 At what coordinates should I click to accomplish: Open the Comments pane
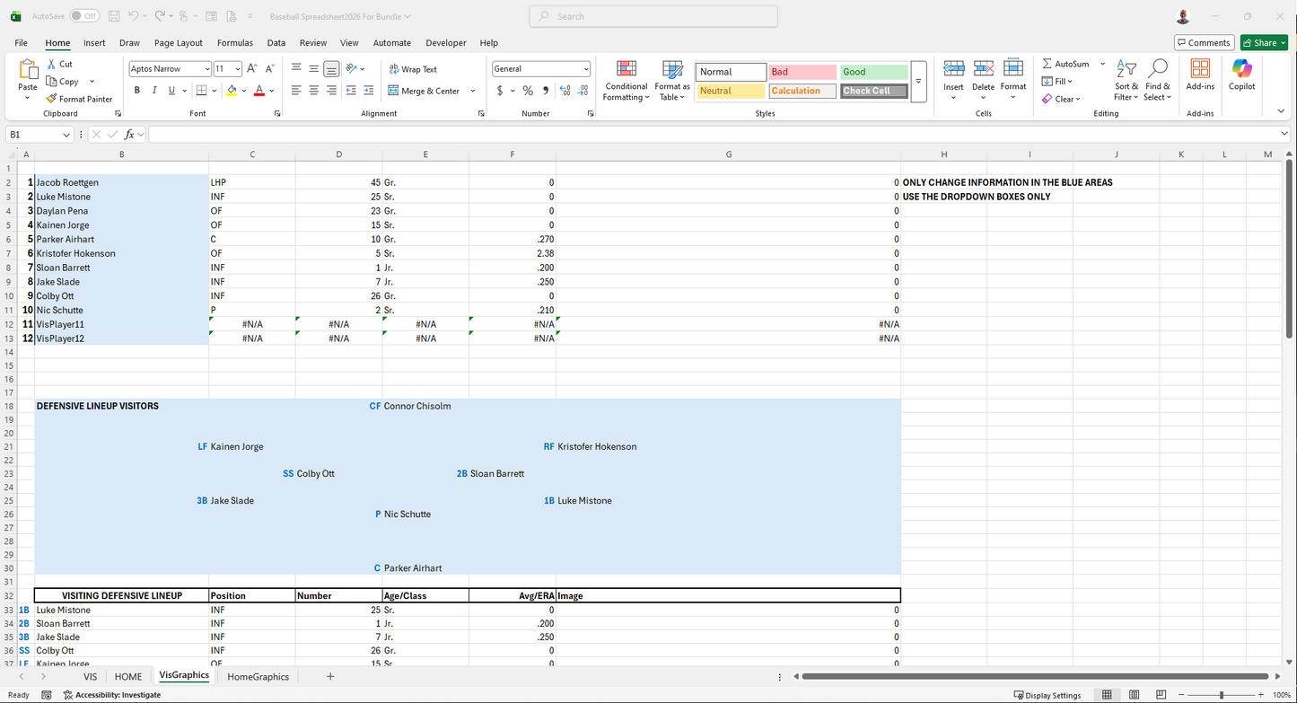point(1204,42)
